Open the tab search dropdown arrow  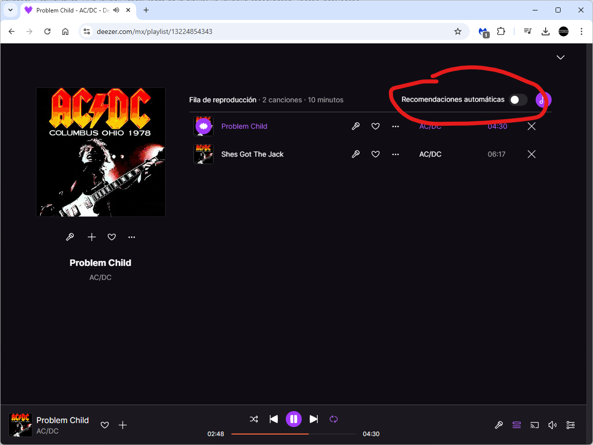point(10,10)
